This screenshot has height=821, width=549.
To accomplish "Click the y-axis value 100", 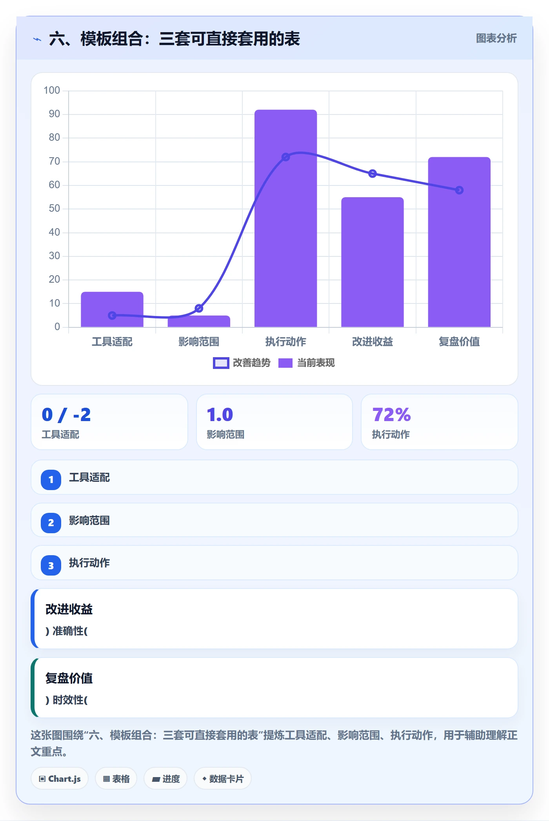I will pos(52,91).
